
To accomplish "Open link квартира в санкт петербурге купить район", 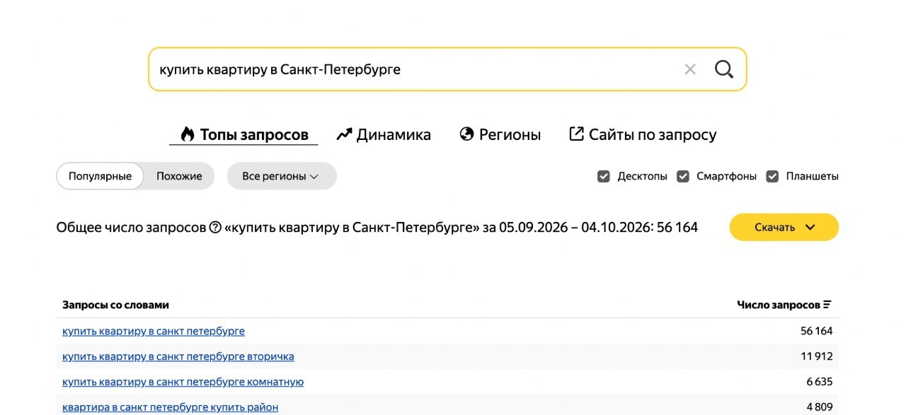I will pyautogui.click(x=171, y=407).
